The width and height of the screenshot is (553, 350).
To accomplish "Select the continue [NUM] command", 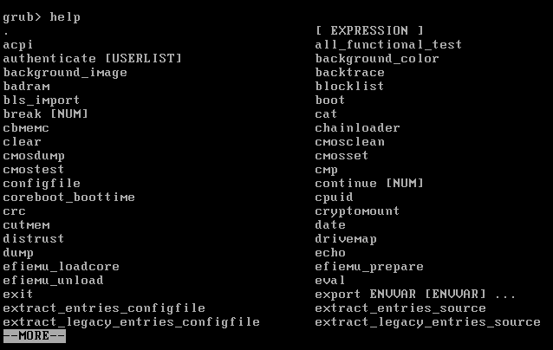I will point(369,184).
